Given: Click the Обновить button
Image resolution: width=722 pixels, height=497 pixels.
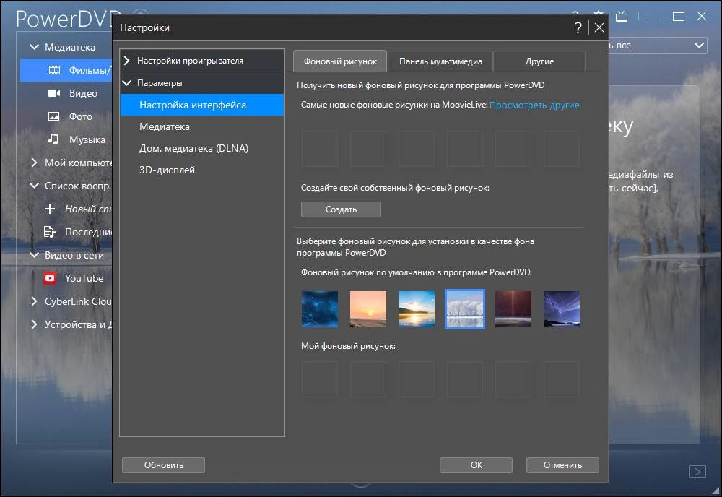Looking at the screenshot, I should point(163,465).
